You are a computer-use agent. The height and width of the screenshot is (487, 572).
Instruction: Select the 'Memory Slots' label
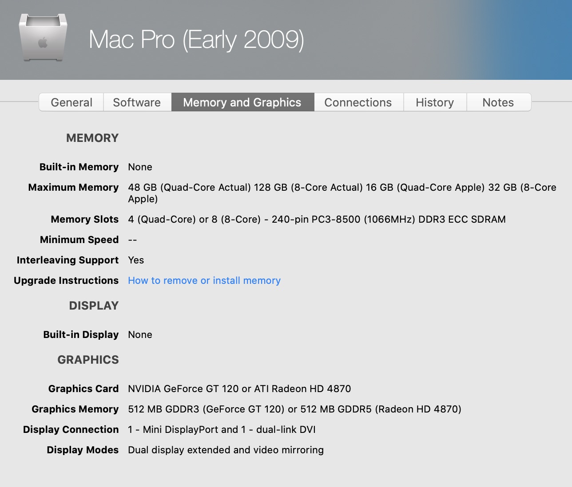84,219
